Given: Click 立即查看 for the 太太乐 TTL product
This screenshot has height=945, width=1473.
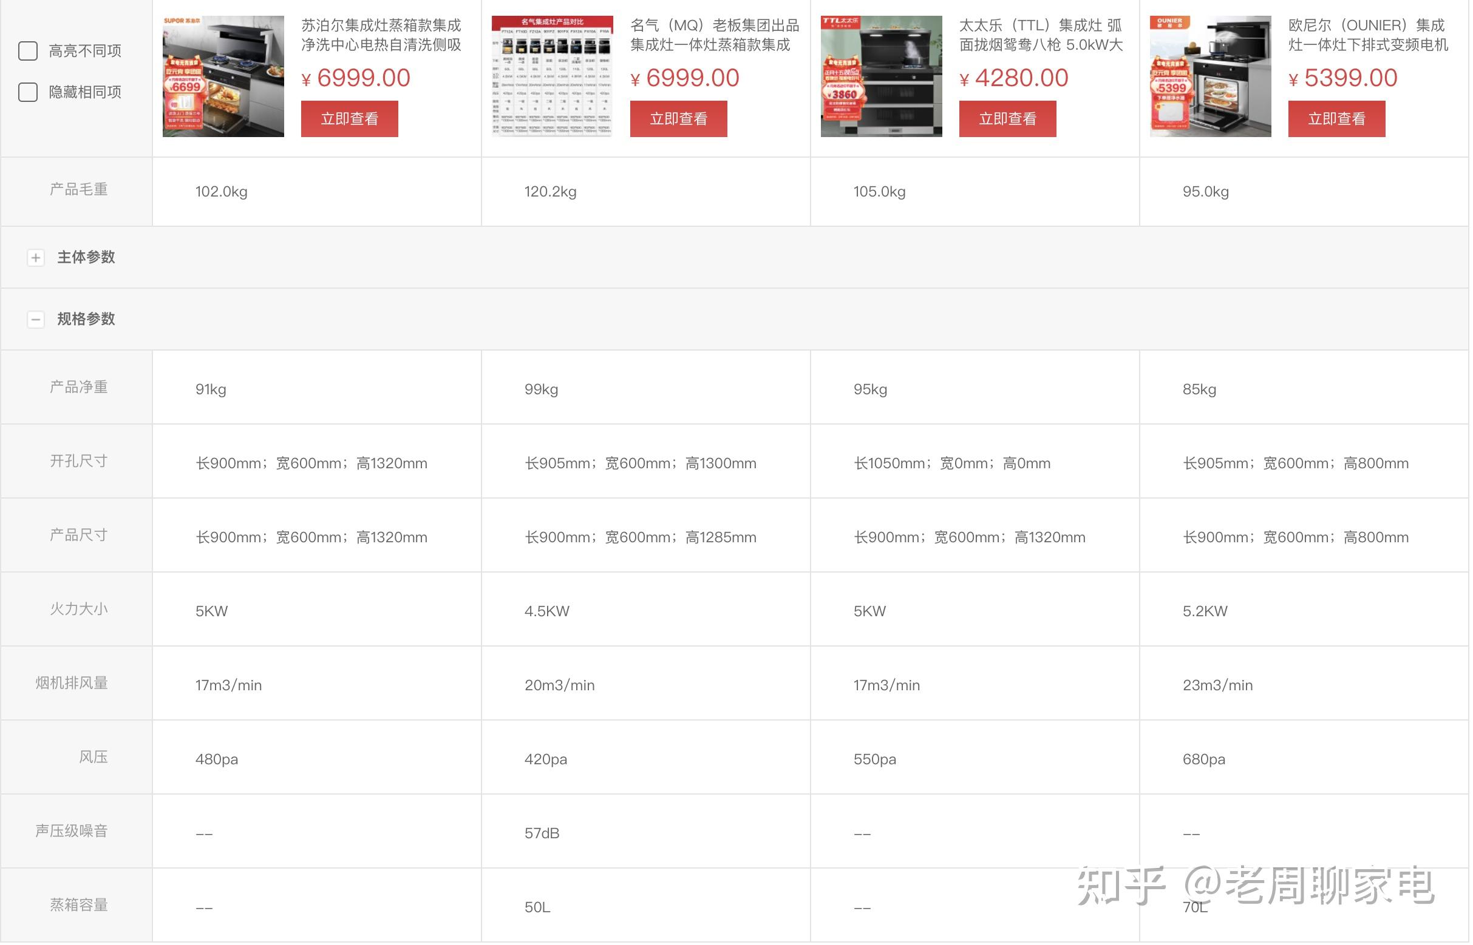Looking at the screenshot, I should [1009, 118].
